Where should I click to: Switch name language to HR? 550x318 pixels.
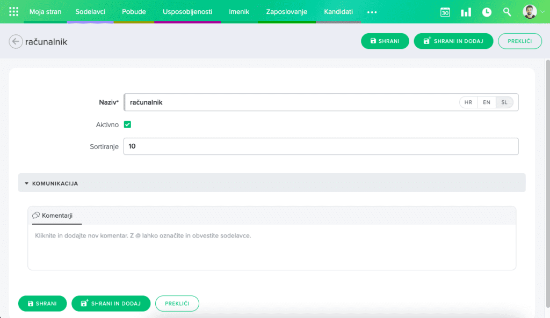coord(468,102)
